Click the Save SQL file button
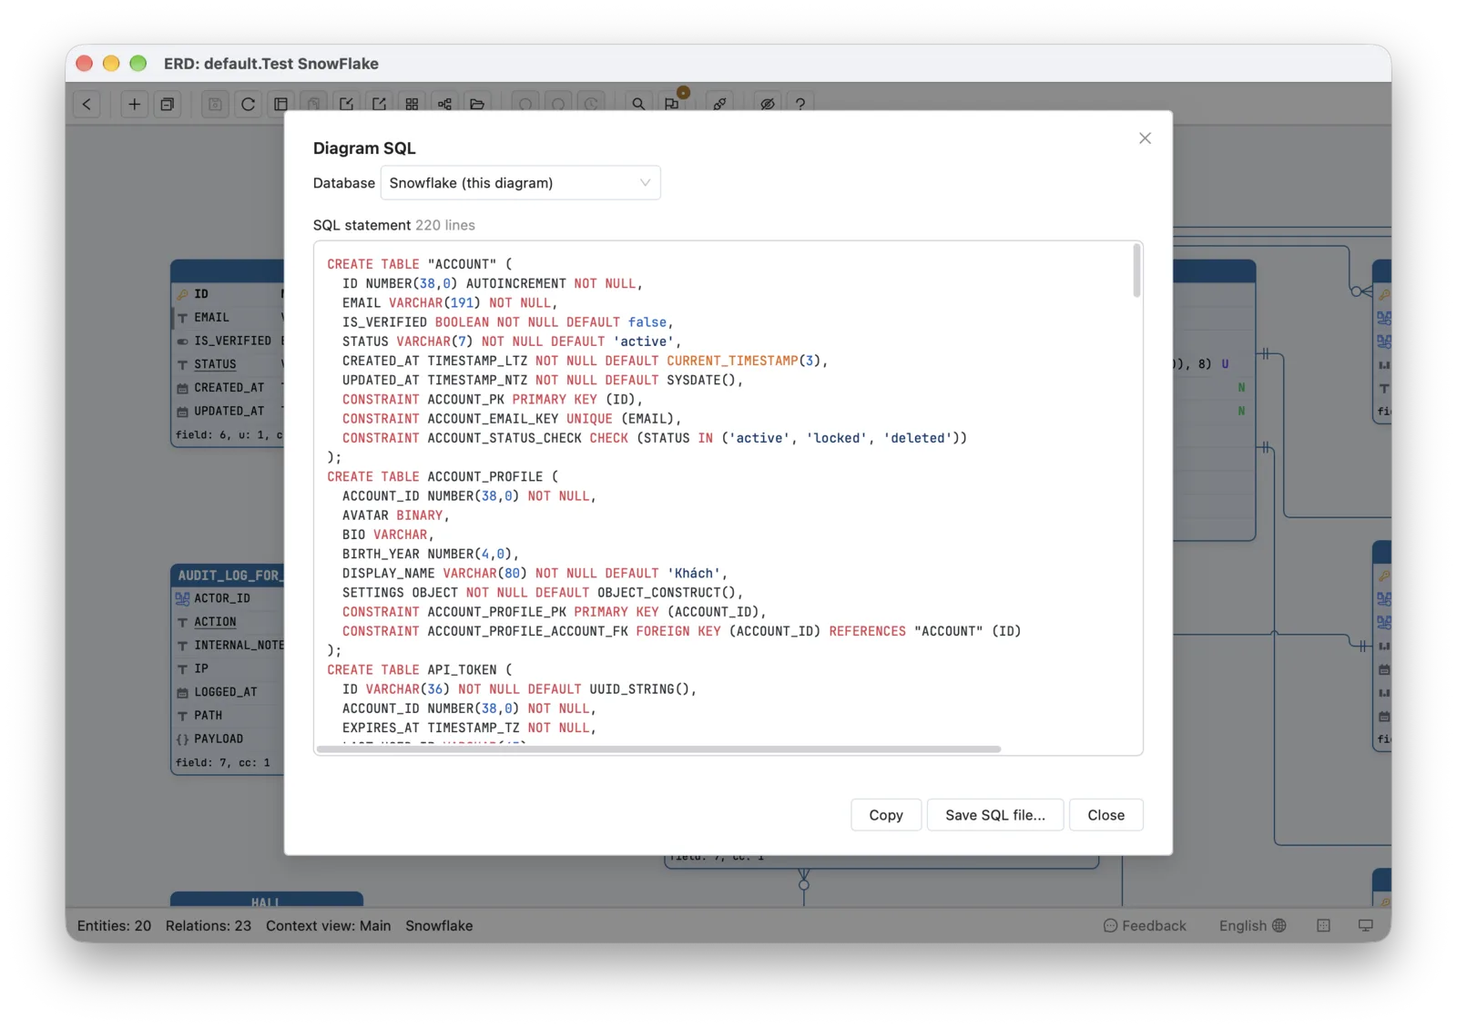Screen dimensions: 1457x1029 995,815
